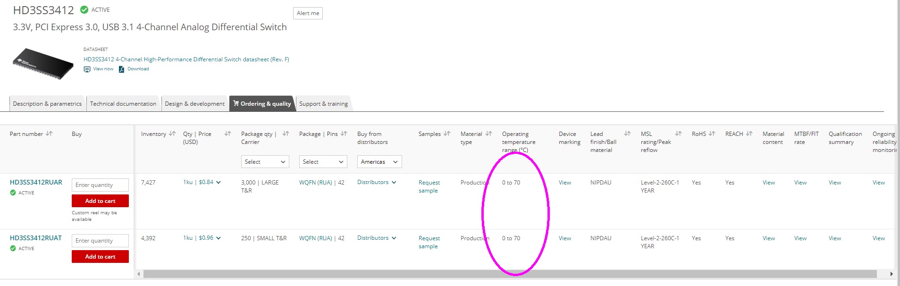This screenshot has height=286, width=900.
Task: Click the chip product image thumbnail
Action: pyautogui.click(x=43, y=64)
